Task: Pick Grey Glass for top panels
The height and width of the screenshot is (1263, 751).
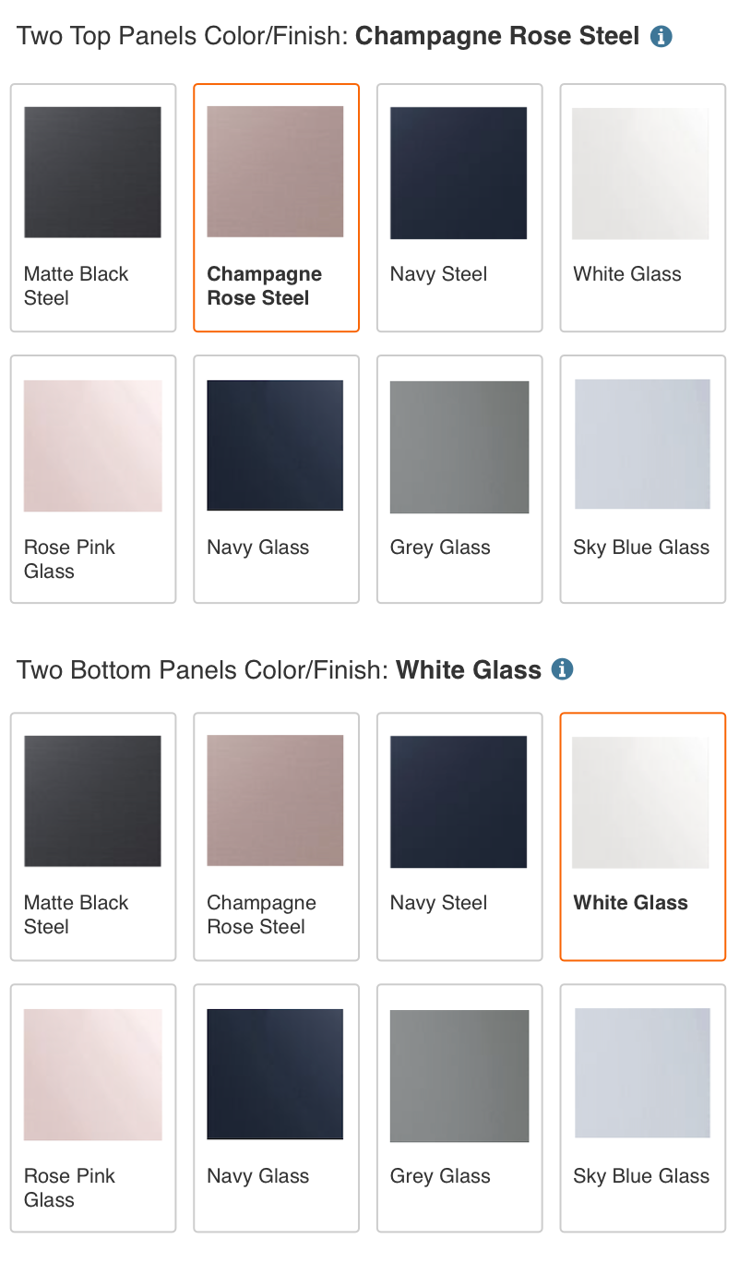Action: 459,479
